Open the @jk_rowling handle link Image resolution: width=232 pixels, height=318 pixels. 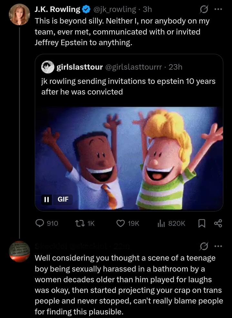[115, 9]
